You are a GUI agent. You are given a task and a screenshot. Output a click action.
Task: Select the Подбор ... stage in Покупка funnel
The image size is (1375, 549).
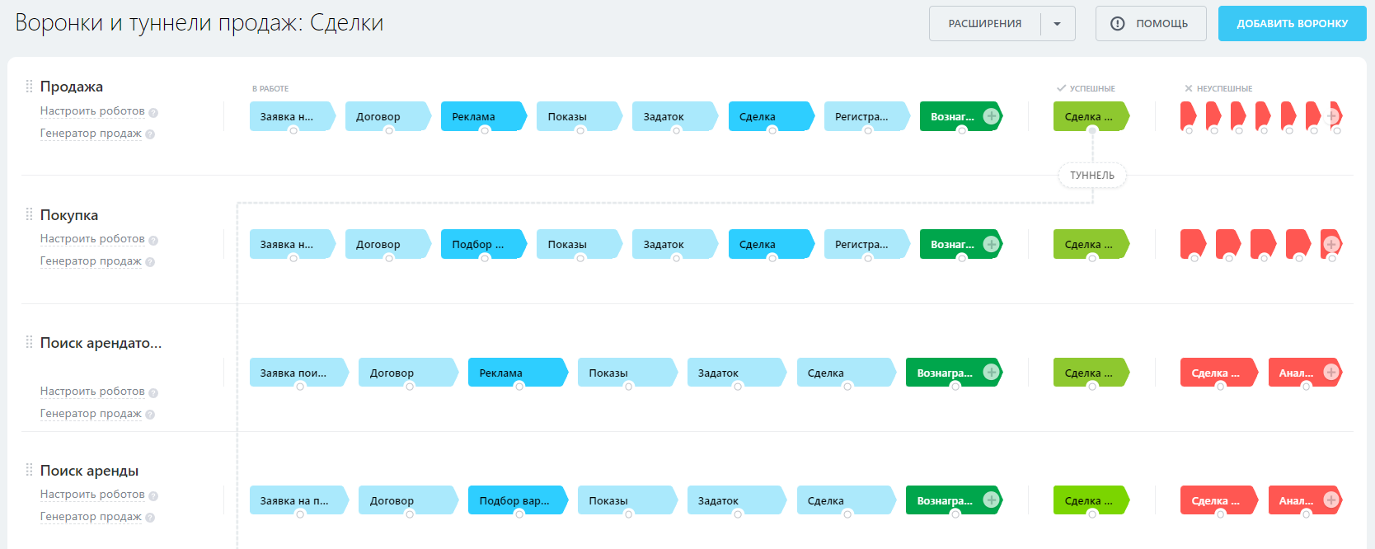tap(484, 244)
